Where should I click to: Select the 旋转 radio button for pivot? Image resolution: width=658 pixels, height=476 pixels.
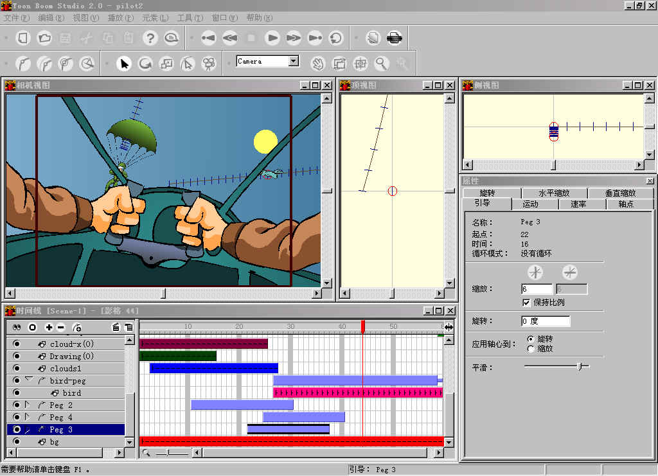(x=531, y=339)
